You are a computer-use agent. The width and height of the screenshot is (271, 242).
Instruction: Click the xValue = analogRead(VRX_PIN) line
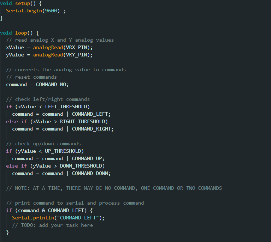49,48
